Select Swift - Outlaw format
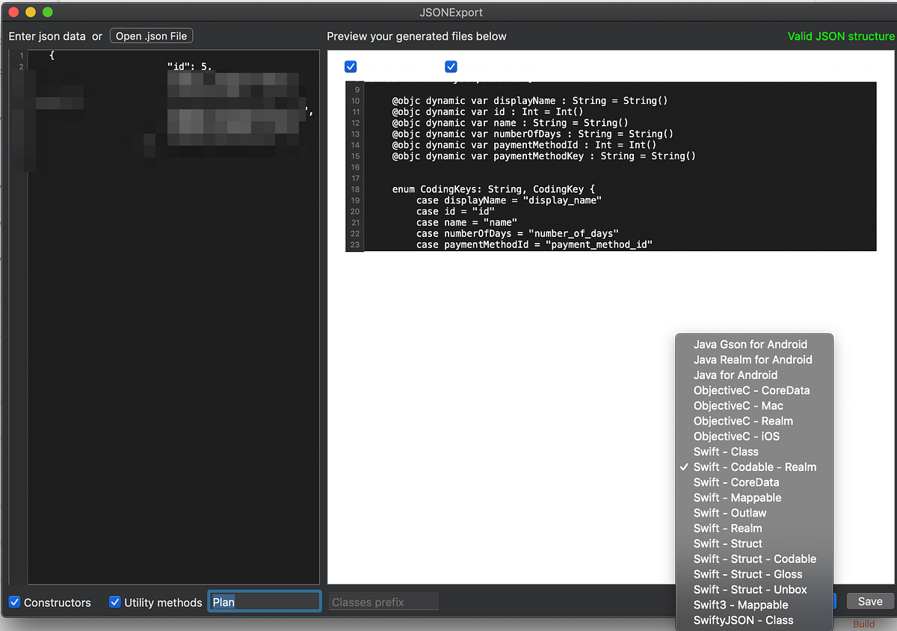This screenshot has height=631, width=897. click(730, 513)
